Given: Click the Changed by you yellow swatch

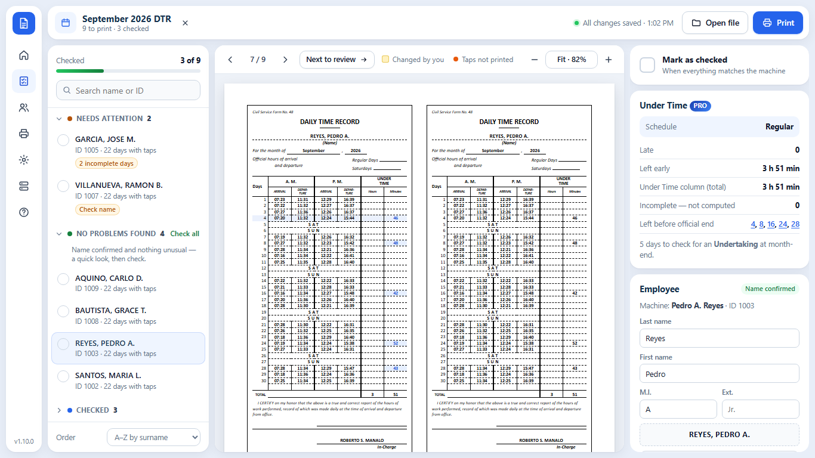Looking at the screenshot, I should pos(385,60).
